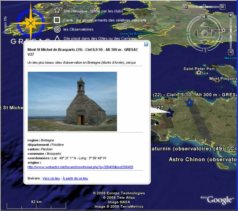Screen dimensions: 238x211
Task: Click the 'Saint Peter Port' map label
Action: pyautogui.click(x=199, y=69)
